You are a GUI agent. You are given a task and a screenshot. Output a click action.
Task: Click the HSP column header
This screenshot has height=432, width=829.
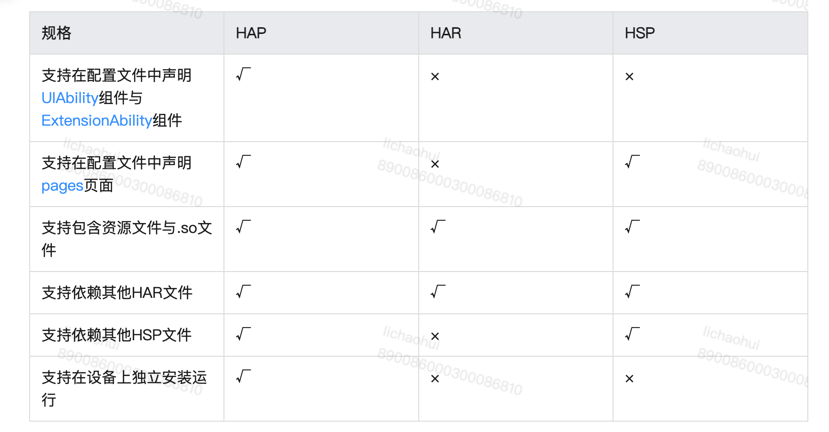pyautogui.click(x=639, y=33)
